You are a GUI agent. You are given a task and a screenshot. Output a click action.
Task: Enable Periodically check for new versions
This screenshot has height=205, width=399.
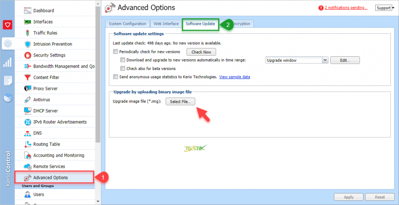(115, 52)
